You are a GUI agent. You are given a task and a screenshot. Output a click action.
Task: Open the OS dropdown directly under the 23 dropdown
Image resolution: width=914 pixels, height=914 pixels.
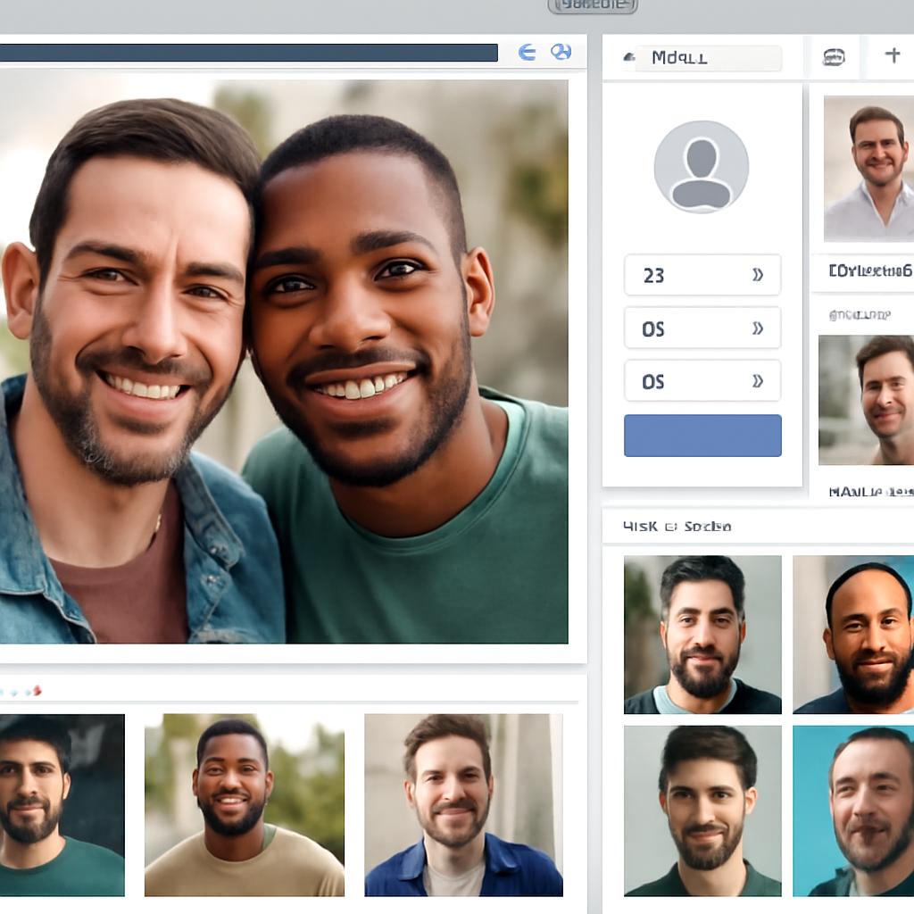click(x=702, y=328)
